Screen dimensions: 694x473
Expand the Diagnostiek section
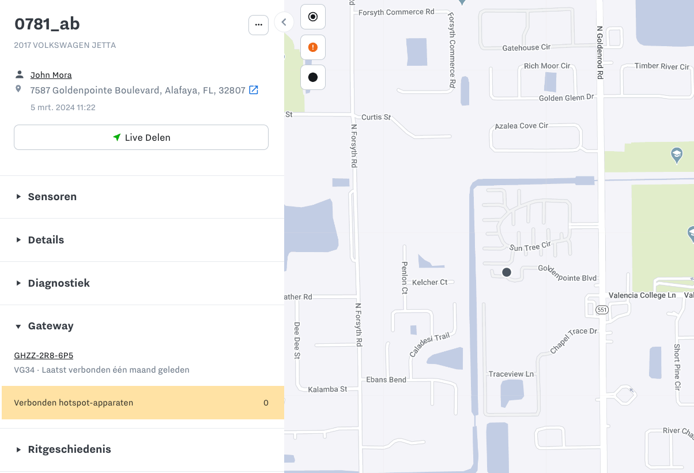59,283
